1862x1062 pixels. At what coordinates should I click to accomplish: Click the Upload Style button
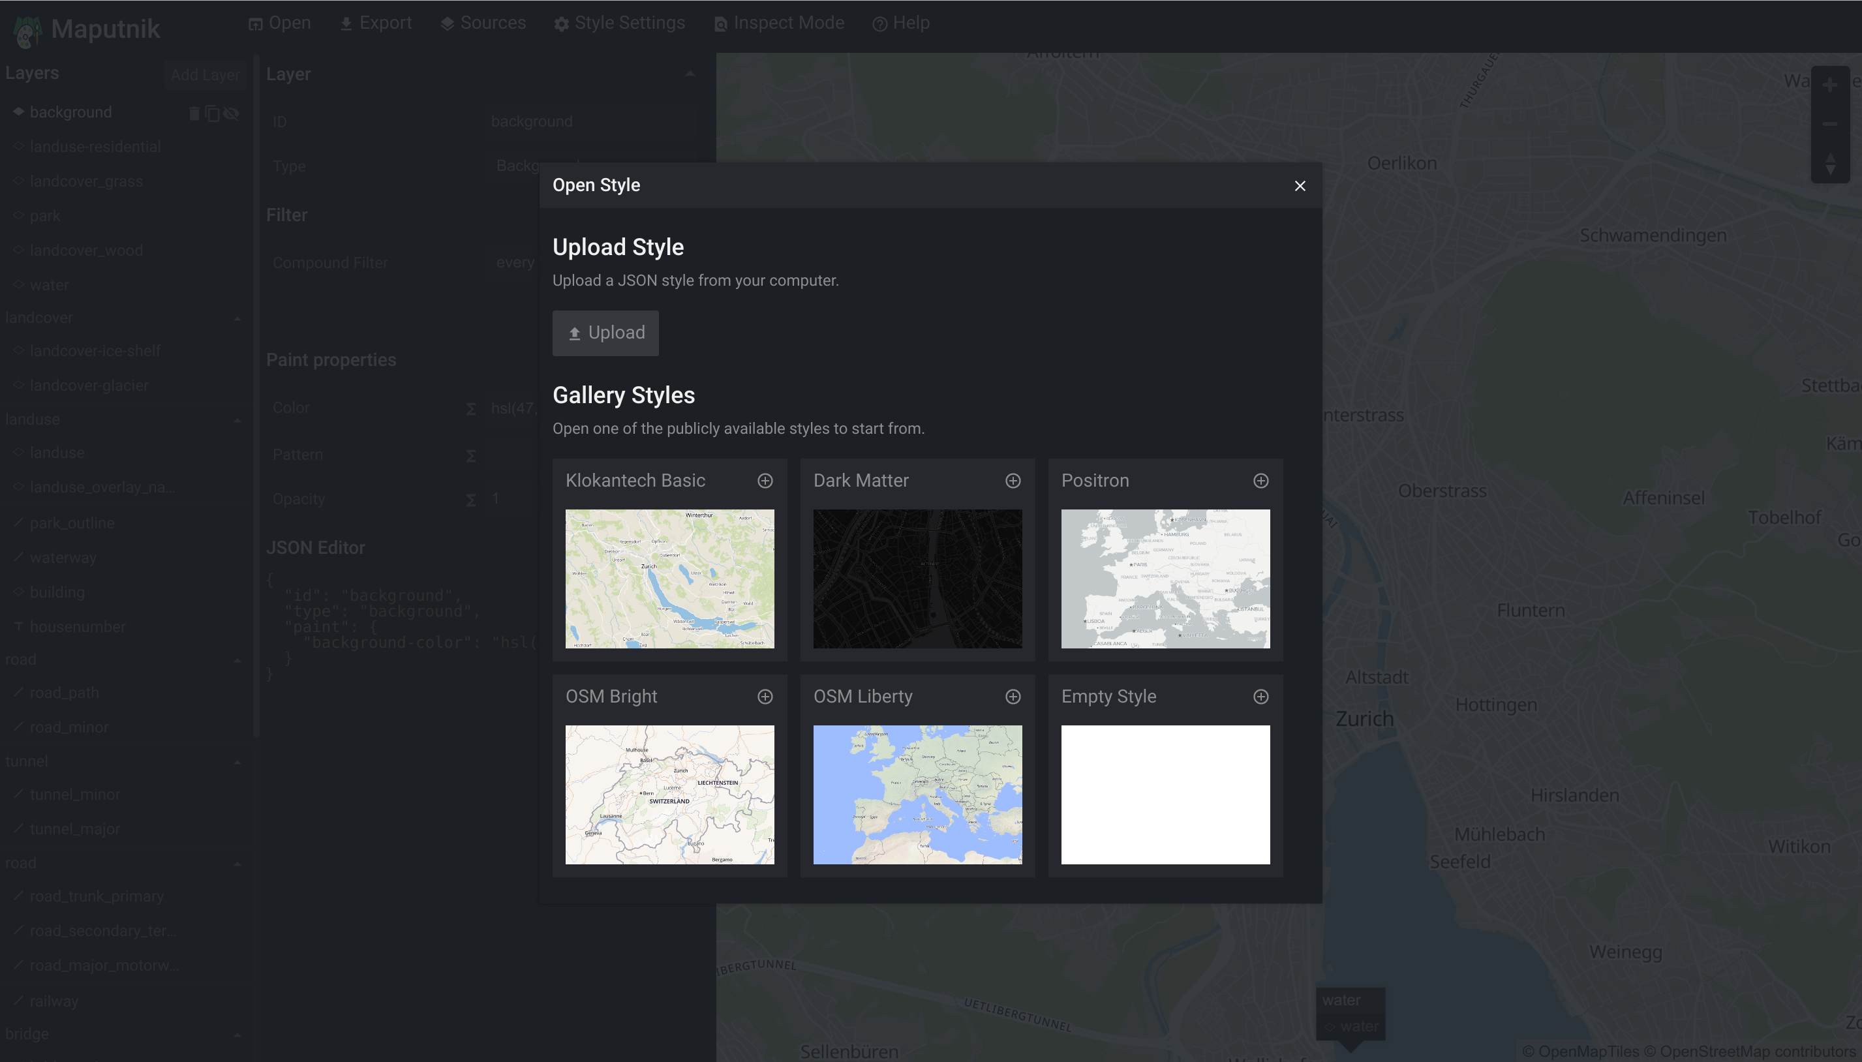(x=605, y=332)
